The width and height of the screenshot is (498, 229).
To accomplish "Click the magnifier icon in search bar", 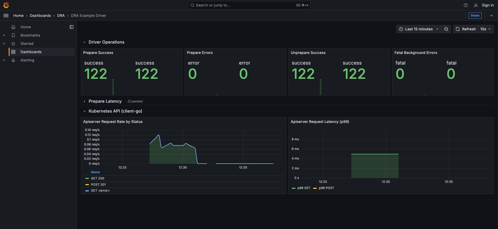I will pyautogui.click(x=192, y=5).
